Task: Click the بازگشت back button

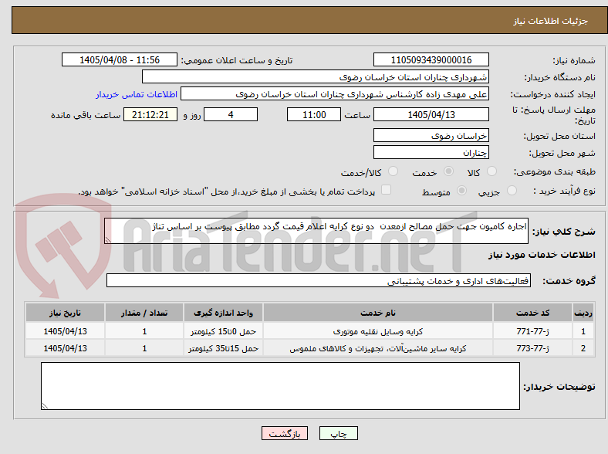Action: [x=285, y=433]
